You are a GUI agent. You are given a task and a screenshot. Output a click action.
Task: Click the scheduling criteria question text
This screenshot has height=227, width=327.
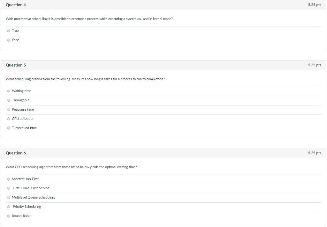tap(85, 79)
